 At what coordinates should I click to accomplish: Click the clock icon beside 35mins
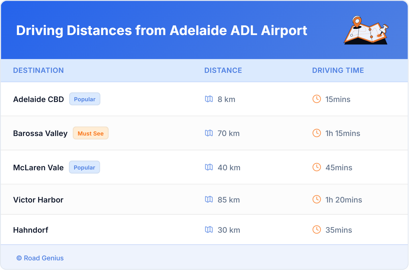click(317, 230)
